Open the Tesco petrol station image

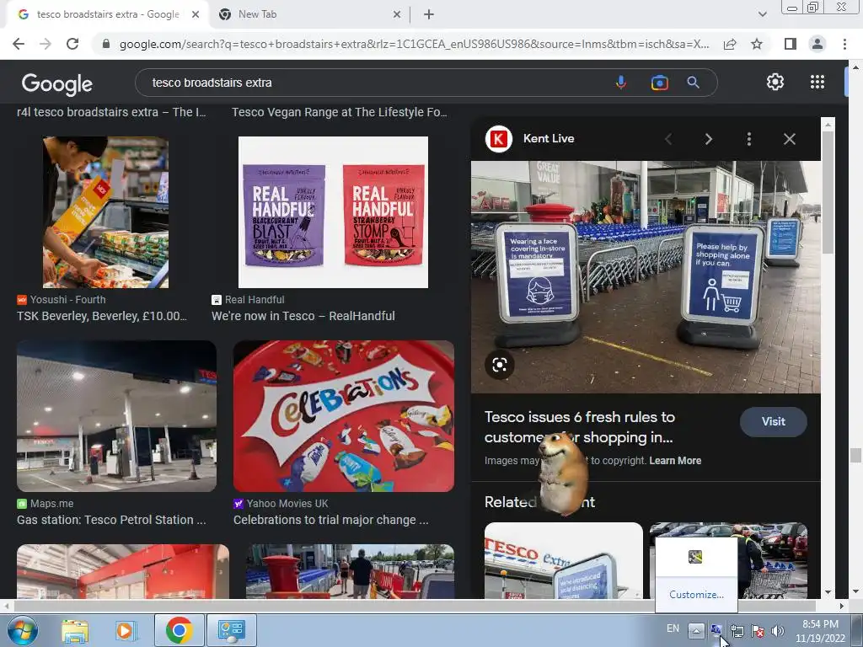click(116, 416)
